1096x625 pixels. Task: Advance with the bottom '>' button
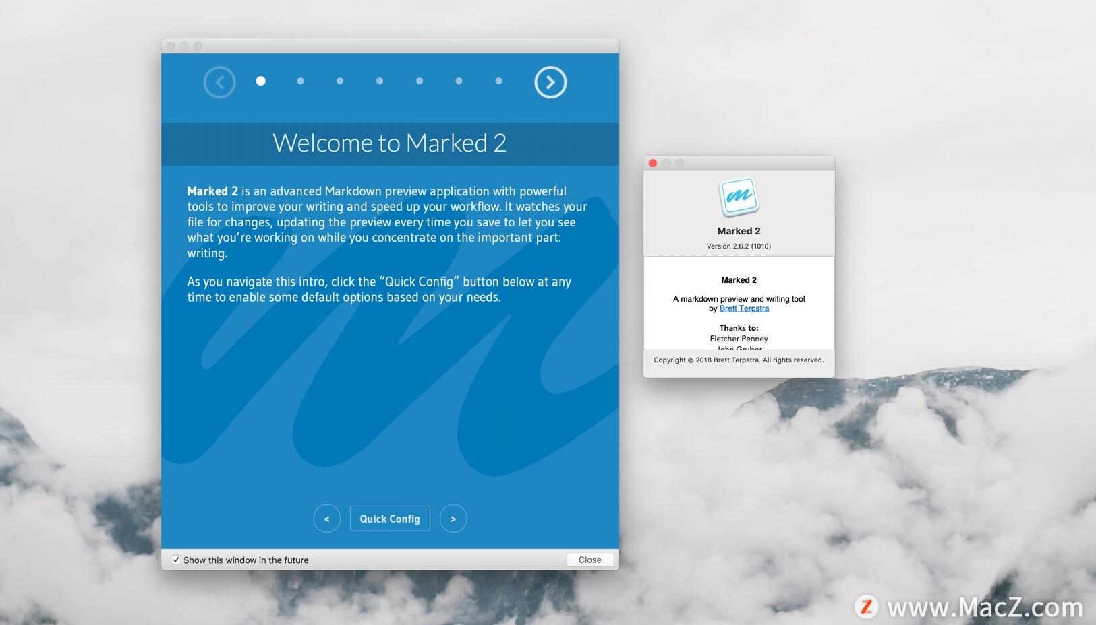click(453, 519)
